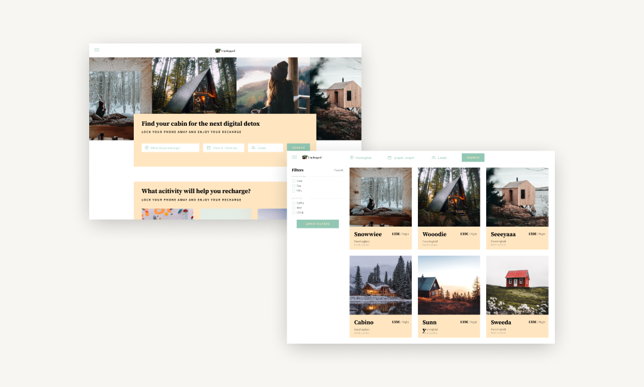Open hamburger menu on the homepage
The height and width of the screenshot is (387, 644).
pyautogui.click(x=97, y=50)
